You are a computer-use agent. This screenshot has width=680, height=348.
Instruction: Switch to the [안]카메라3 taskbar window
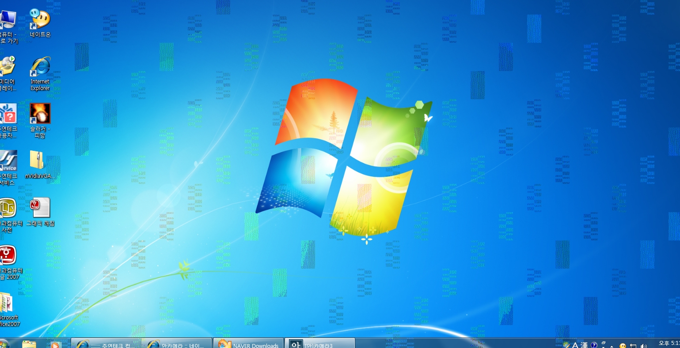click(319, 344)
